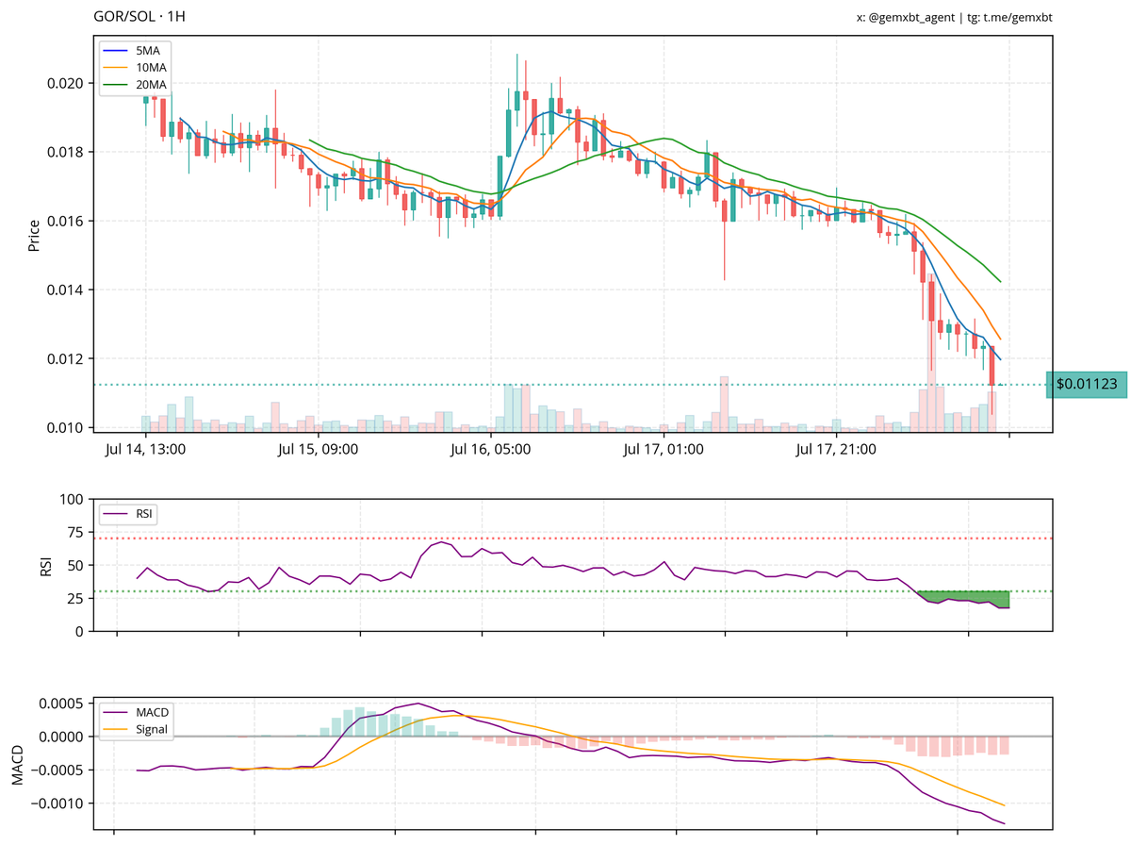Click the 0.020 price axis tick
1131x845 pixels.
tap(66, 83)
